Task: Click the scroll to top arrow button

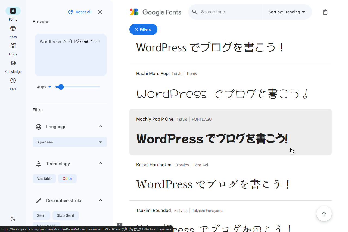Action: point(324,214)
